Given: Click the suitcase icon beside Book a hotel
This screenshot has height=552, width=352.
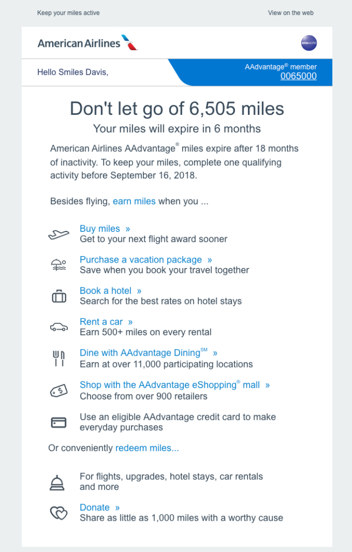Looking at the screenshot, I should [x=59, y=296].
